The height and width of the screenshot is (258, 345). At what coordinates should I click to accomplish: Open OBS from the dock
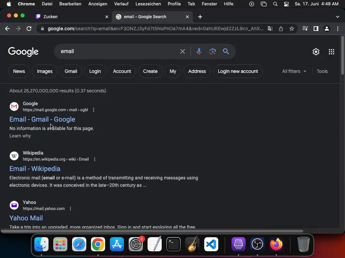tap(257, 244)
